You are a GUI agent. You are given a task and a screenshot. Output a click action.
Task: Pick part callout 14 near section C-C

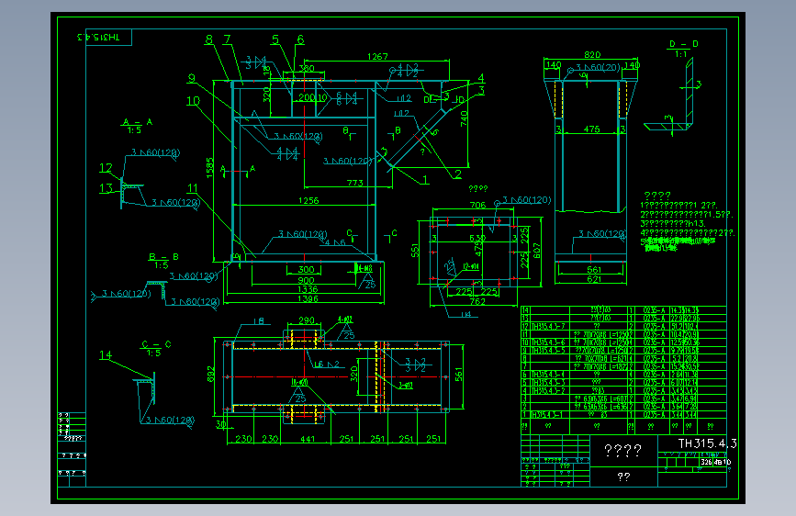pyautogui.click(x=105, y=355)
